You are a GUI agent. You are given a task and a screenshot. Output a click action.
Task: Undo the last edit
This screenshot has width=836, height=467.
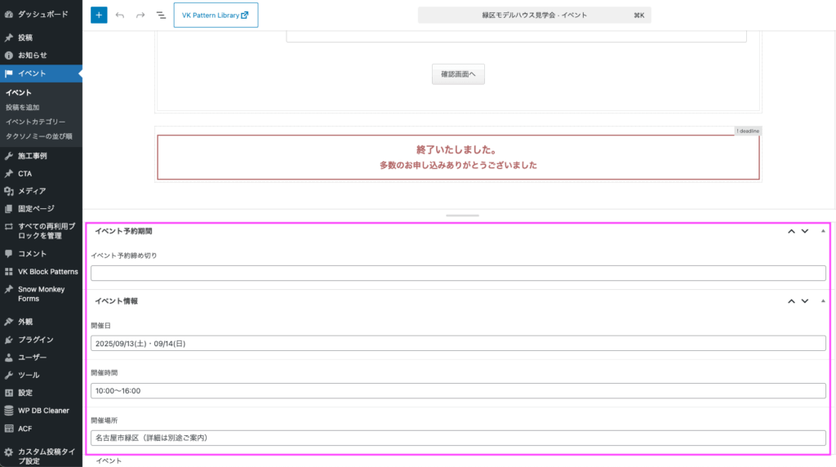pyautogui.click(x=120, y=16)
